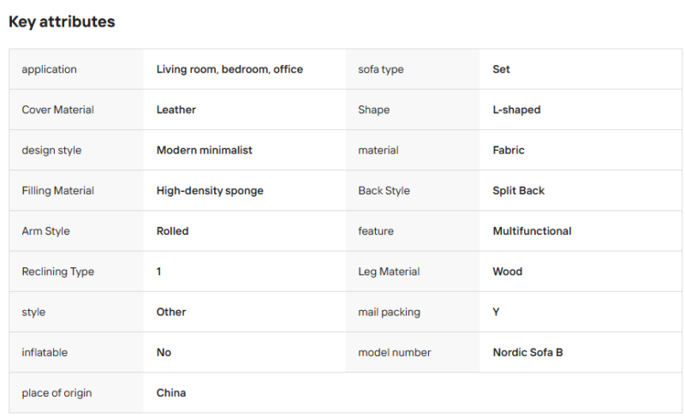Image resolution: width=685 pixels, height=418 pixels.
Task: Select the Nordic Sofa B model number
Action: 527,352
